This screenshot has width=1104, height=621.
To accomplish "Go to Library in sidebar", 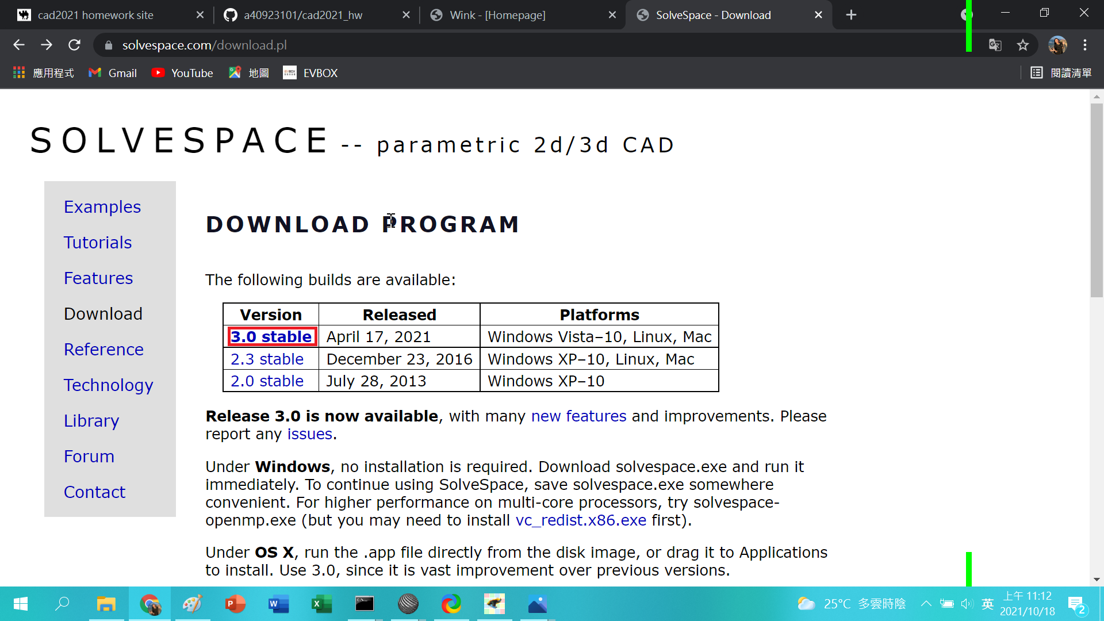I will (91, 421).
